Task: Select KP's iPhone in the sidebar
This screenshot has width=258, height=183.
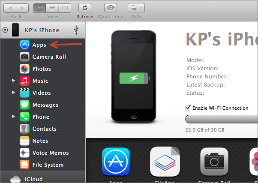Action: point(42,30)
